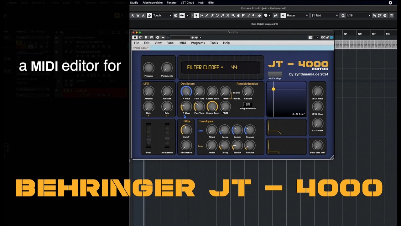401x226 pixels.
Task: Open the Ctrlr MIDI menu
Action: click(183, 43)
